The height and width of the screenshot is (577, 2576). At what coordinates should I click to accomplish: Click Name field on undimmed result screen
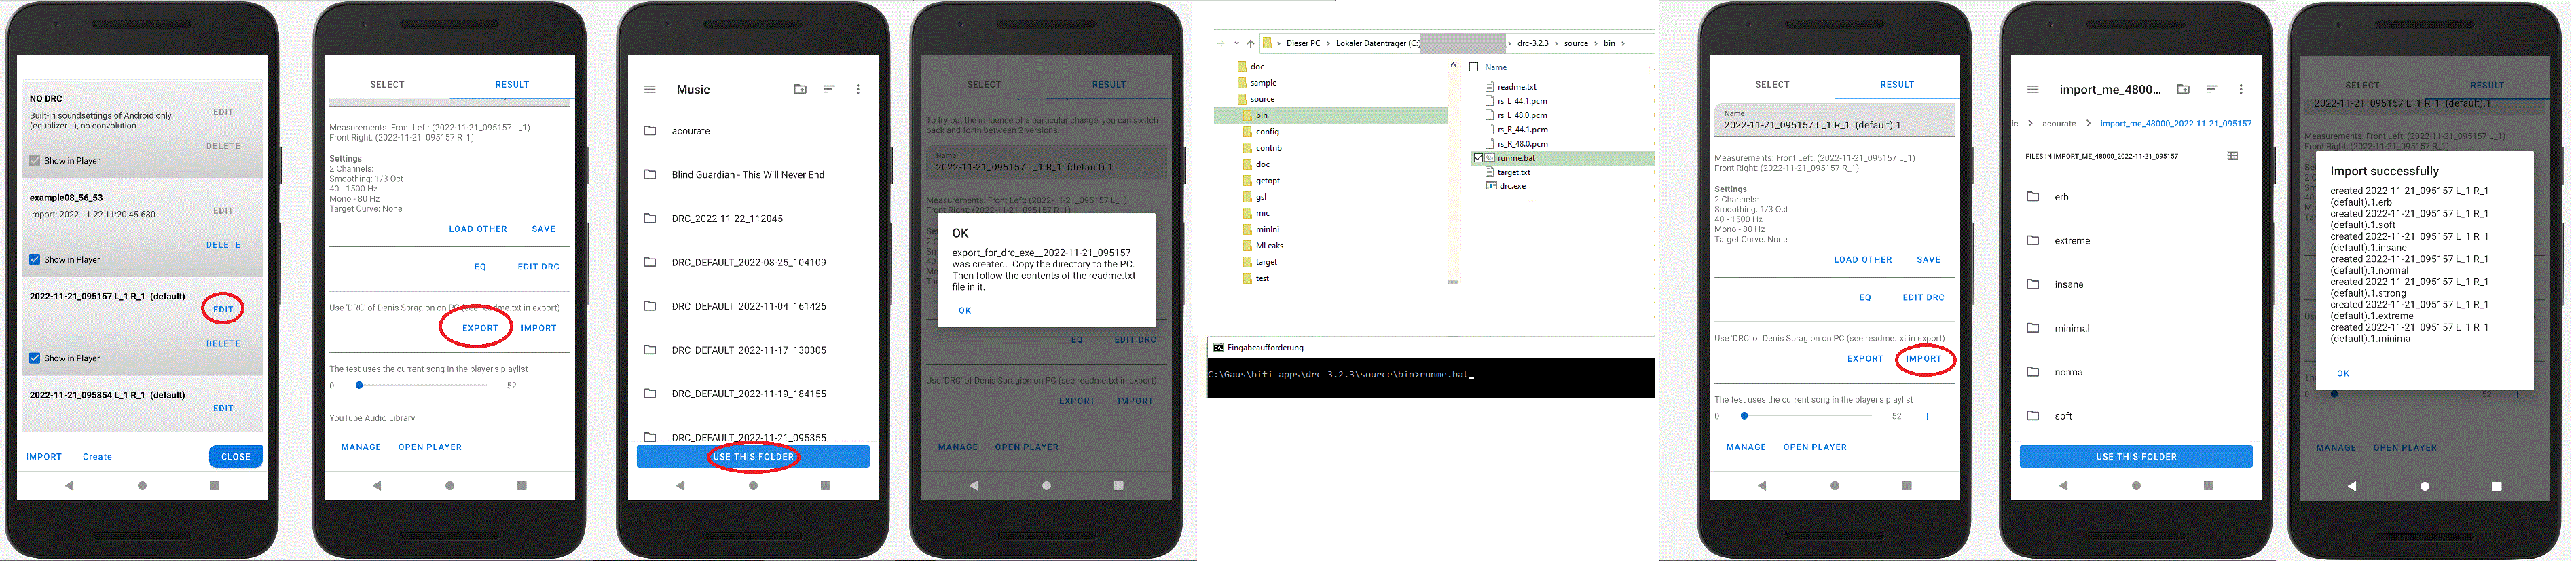click(1835, 120)
